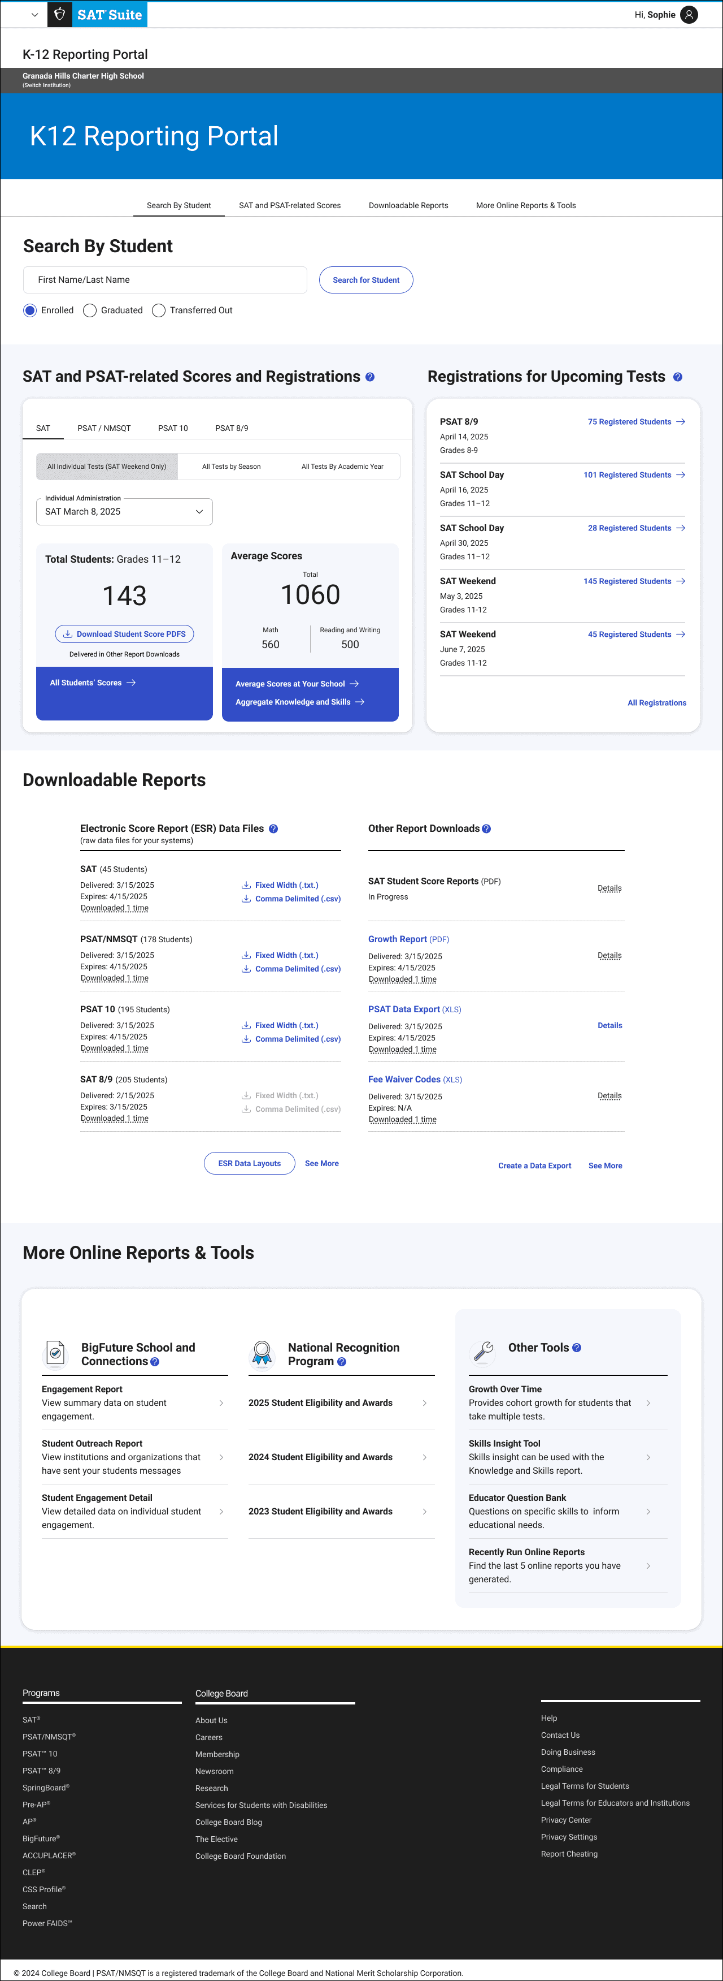The width and height of the screenshot is (723, 1981).
Task: Click help icon beside SAT and PSAT-related Scores heading
Action: click(369, 378)
